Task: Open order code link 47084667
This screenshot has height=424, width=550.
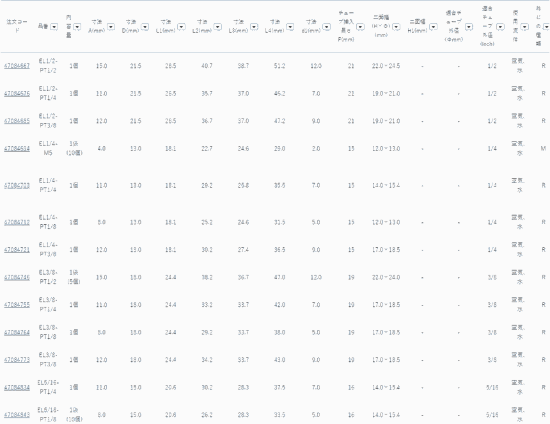Action: click(17, 66)
